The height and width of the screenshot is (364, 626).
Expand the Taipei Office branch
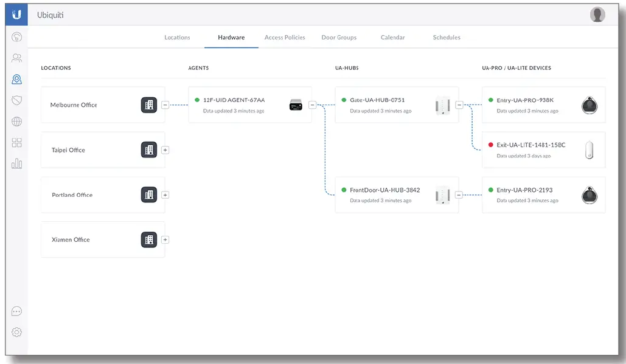pos(165,150)
